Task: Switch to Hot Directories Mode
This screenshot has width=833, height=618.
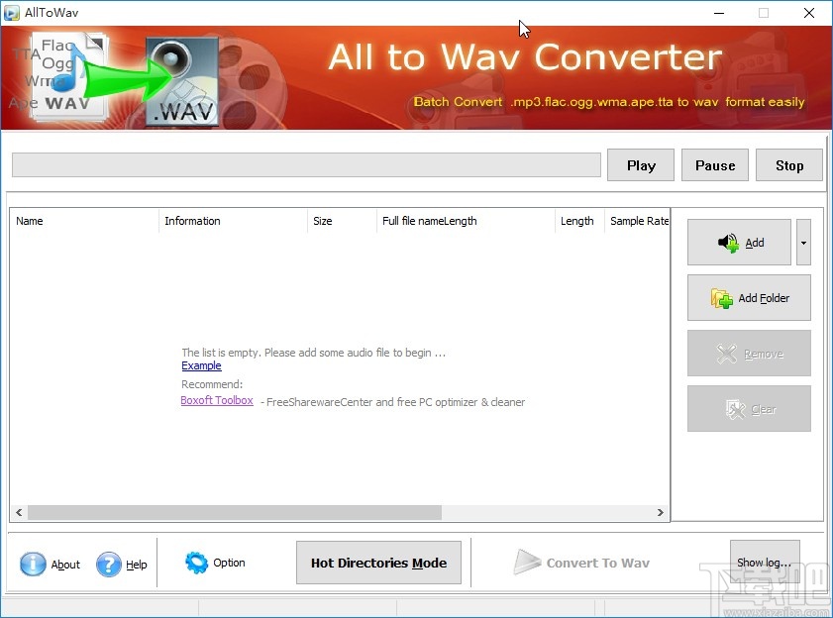Action: (x=378, y=562)
